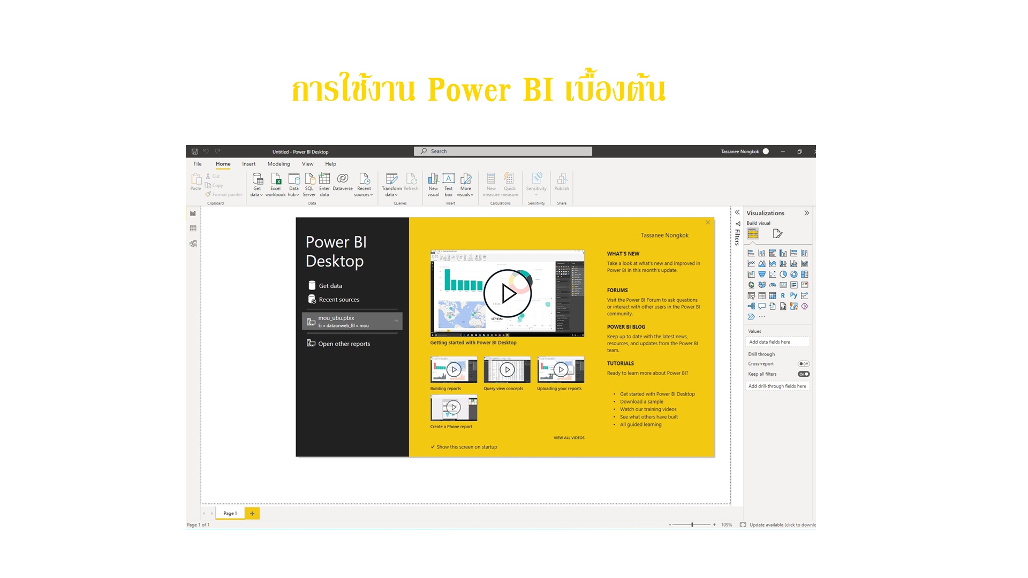The image size is (1028, 578).
Task: Select Q&A speech bubble visual
Action: click(x=762, y=306)
